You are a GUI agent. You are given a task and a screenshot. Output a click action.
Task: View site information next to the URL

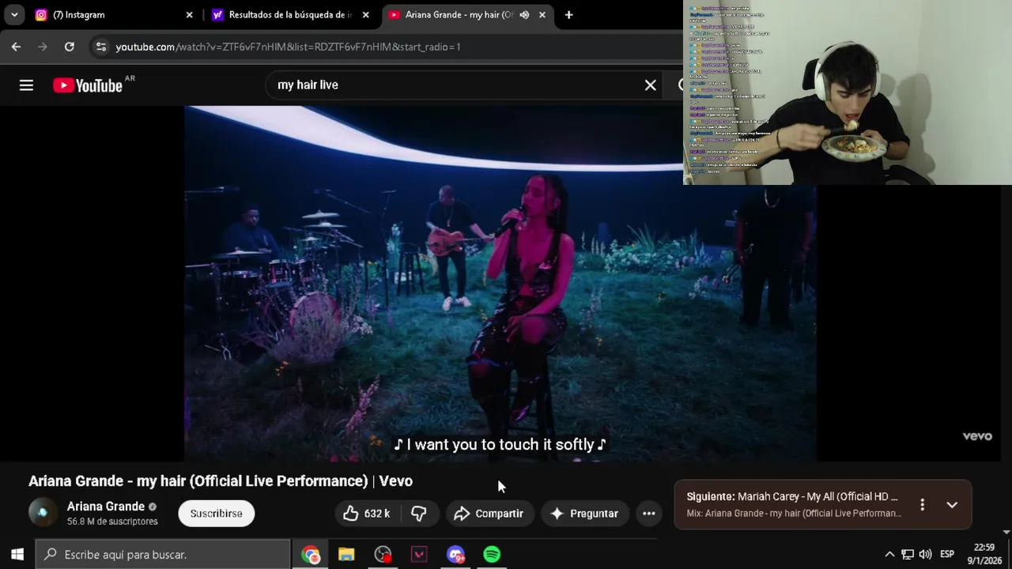click(100, 47)
